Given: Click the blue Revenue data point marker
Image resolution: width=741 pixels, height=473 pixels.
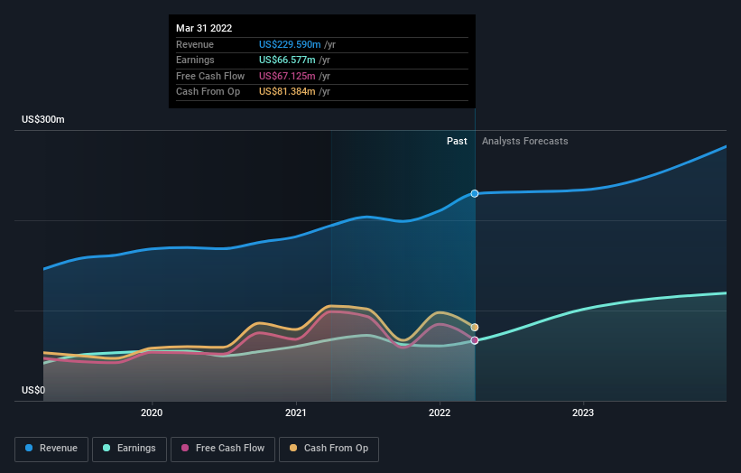Looking at the screenshot, I should [x=475, y=194].
